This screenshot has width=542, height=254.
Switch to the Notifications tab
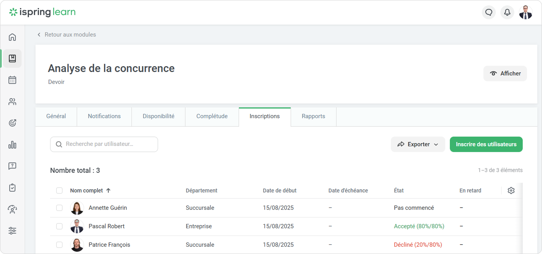click(x=104, y=116)
